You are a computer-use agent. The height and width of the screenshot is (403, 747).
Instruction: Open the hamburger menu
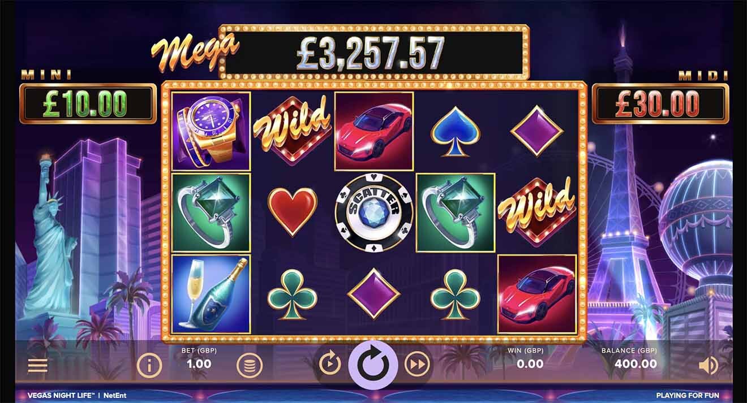(x=37, y=366)
